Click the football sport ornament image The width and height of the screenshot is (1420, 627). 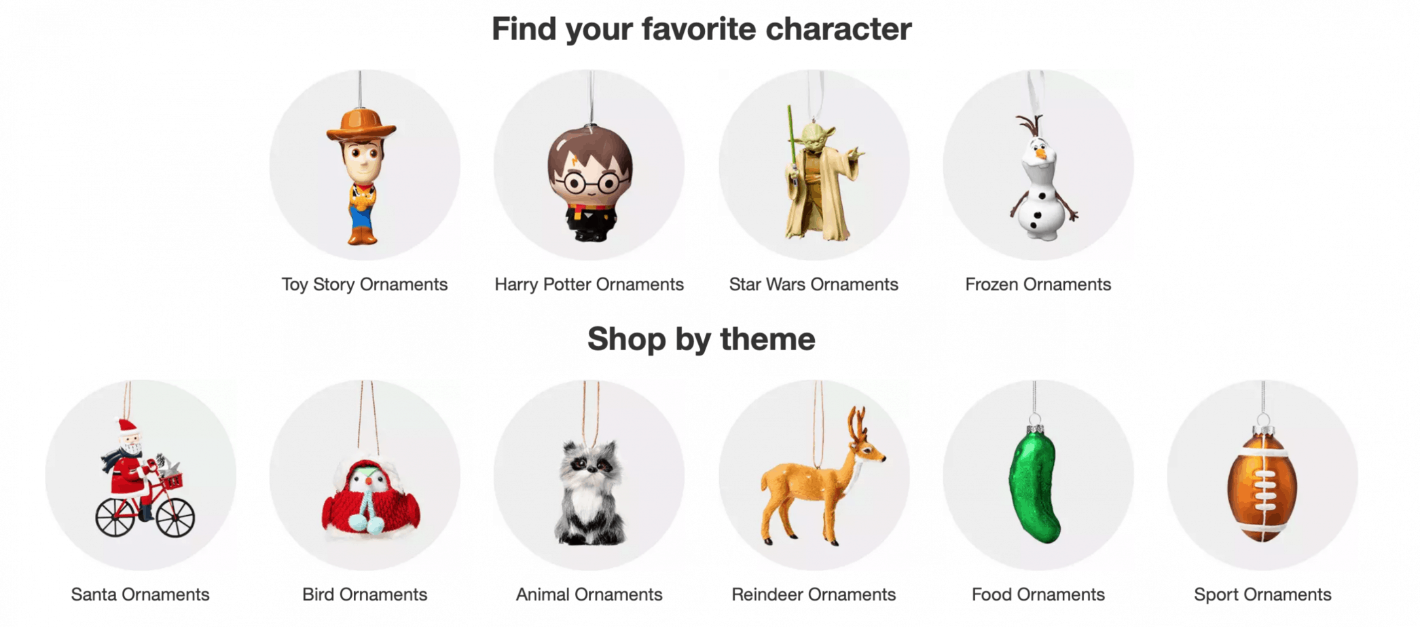pyautogui.click(x=1262, y=475)
